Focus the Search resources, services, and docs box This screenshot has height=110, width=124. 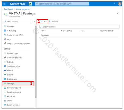tap(62, 4)
